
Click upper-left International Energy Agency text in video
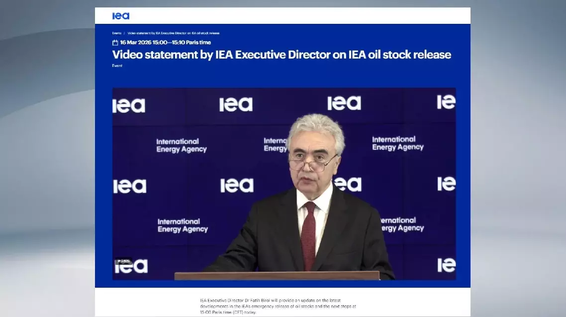tap(181, 145)
